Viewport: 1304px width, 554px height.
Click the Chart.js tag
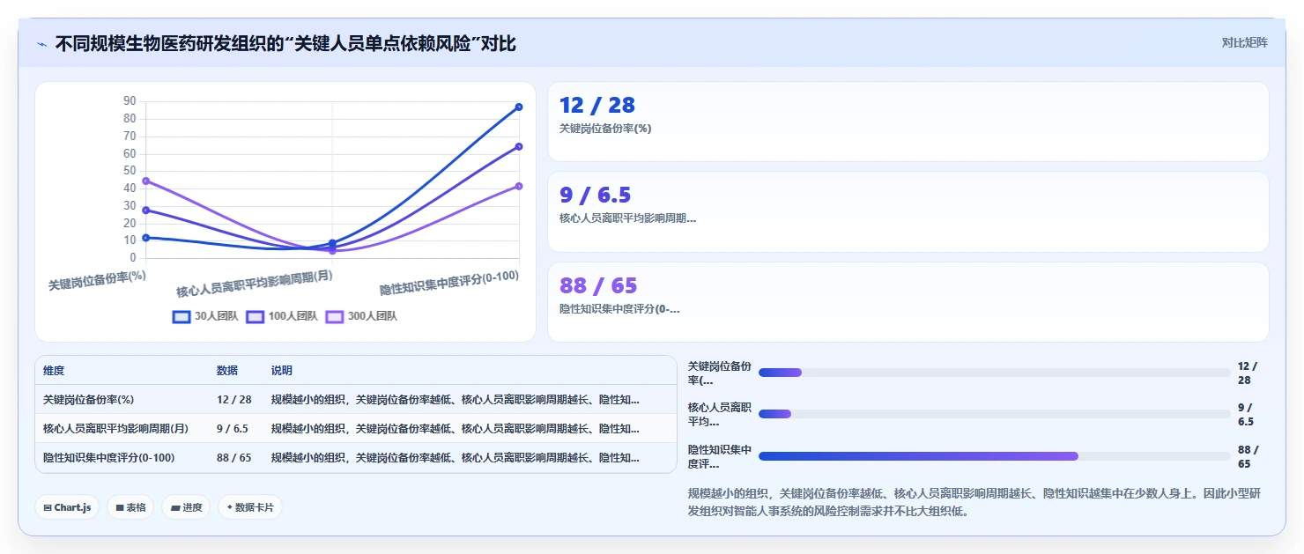[x=67, y=507]
